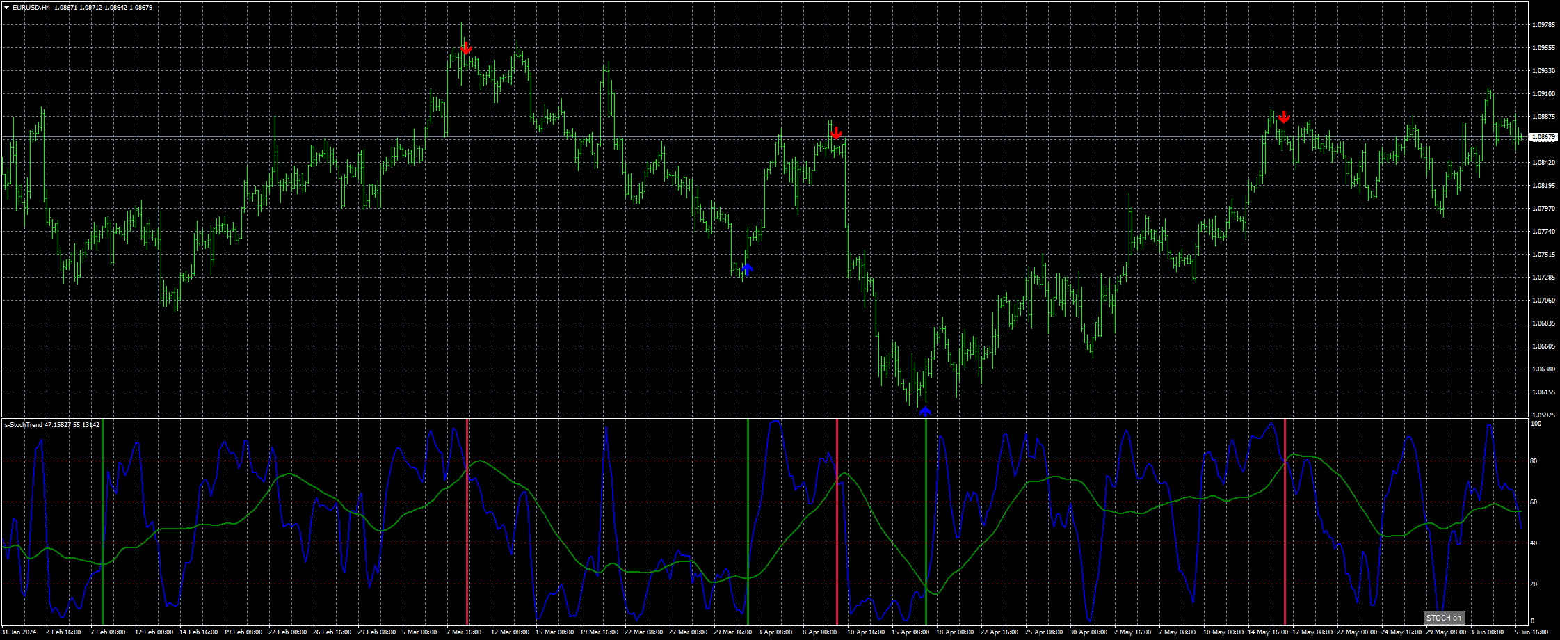Click the chart menu triangle beside EURUSD,H4
The height and width of the screenshot is (640, 1560).
(6, 7)
